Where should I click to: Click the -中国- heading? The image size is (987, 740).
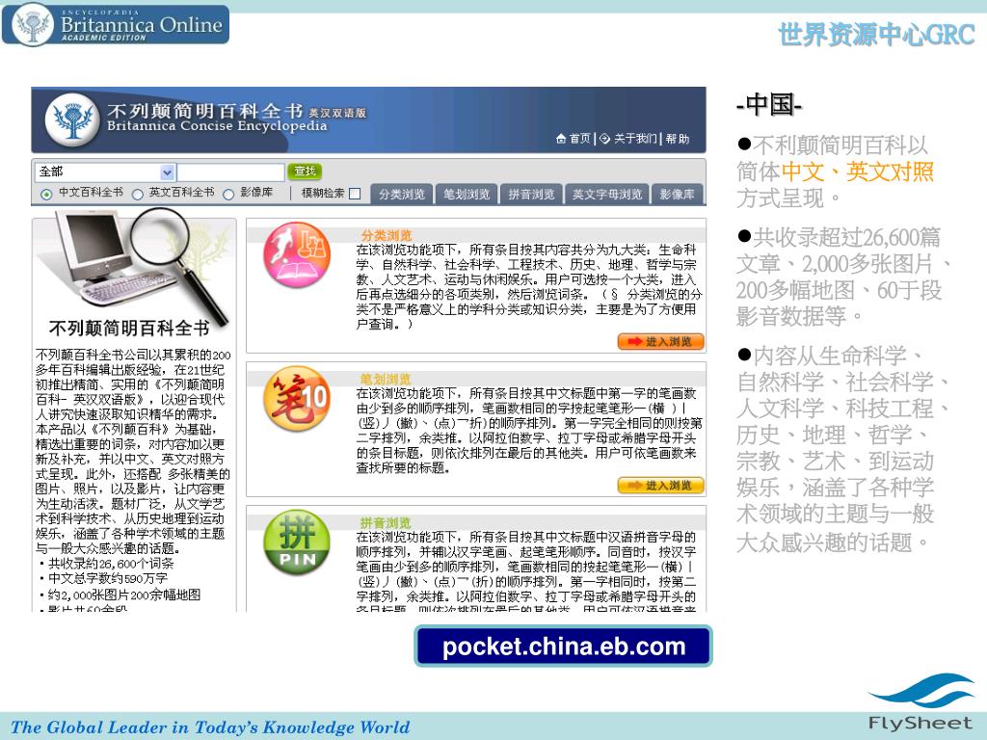[x=769, y=104]
